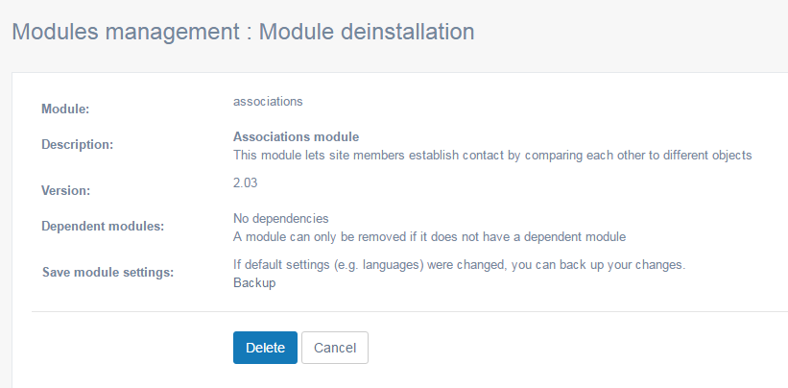This screenshot has width=788, height=388.
Task: Select the 'Description:' field label
Action: pos(78,145)
